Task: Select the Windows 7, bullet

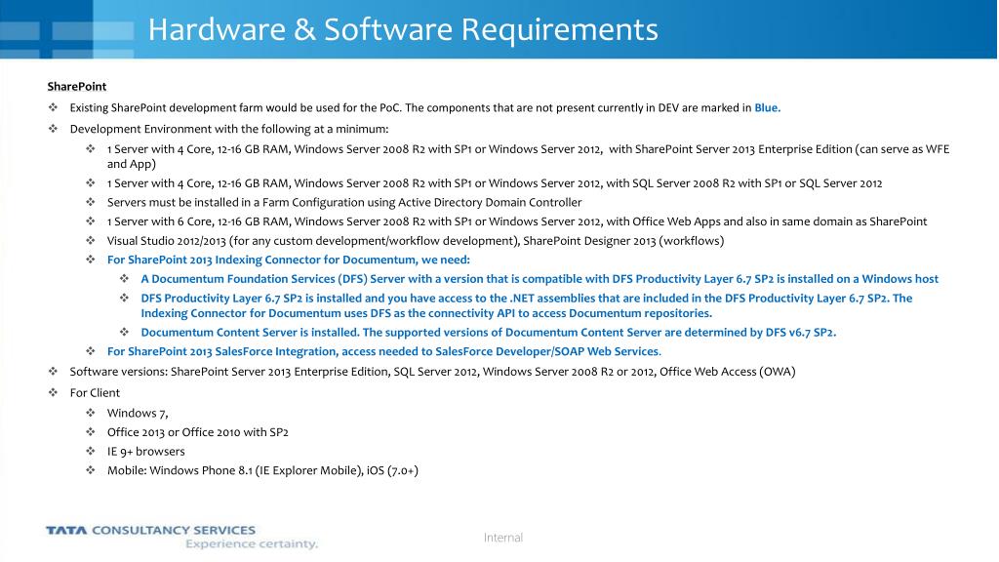Action: click(x=138, y=414)
